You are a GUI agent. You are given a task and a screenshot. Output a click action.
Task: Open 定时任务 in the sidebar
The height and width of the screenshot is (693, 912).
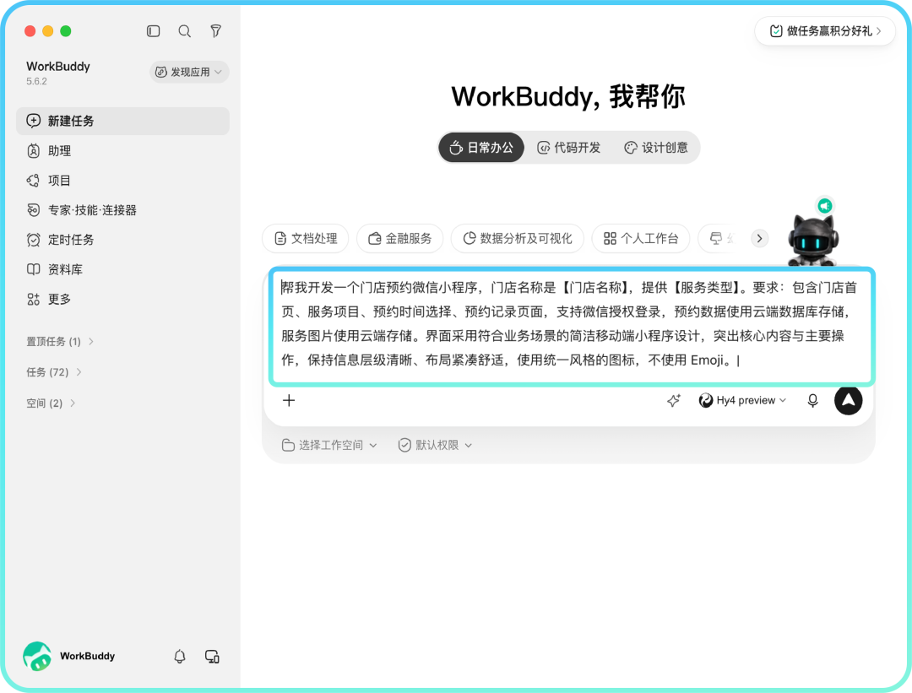coord(122,240)
